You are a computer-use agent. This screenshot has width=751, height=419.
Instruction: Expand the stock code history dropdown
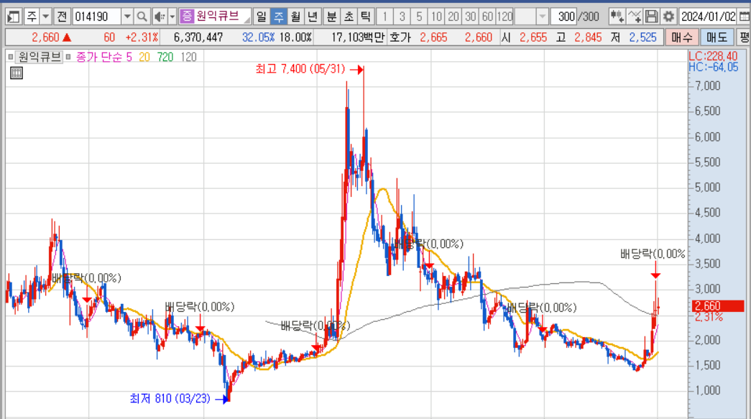[x=127, y=17]
